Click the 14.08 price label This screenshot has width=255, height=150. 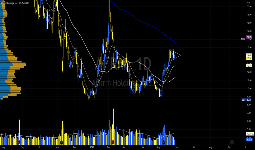[x=249, y=55]
